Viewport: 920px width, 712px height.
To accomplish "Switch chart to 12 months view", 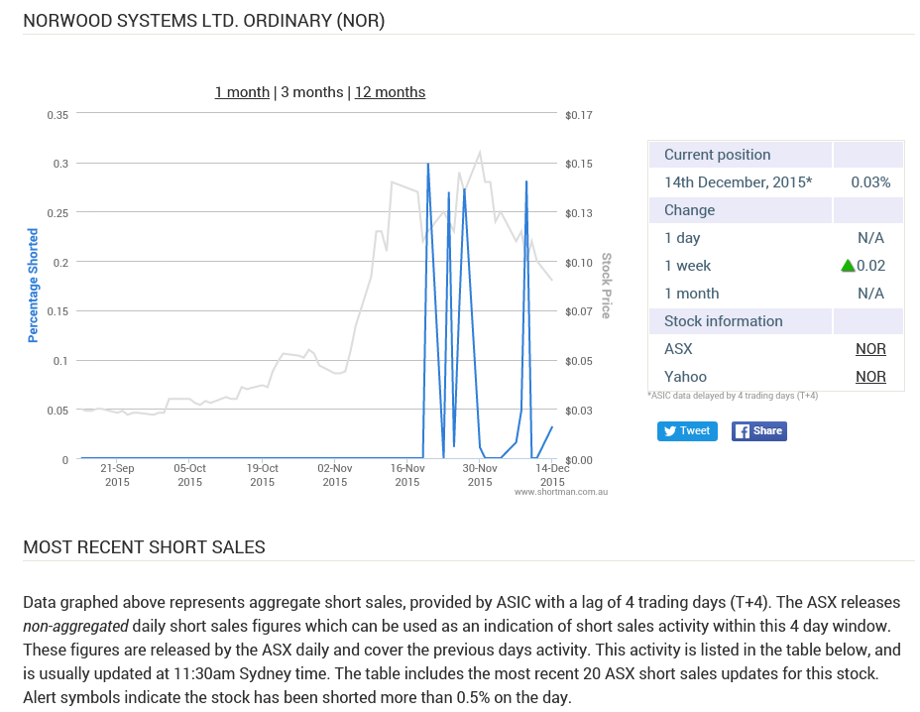I will (x=390, y=92).
